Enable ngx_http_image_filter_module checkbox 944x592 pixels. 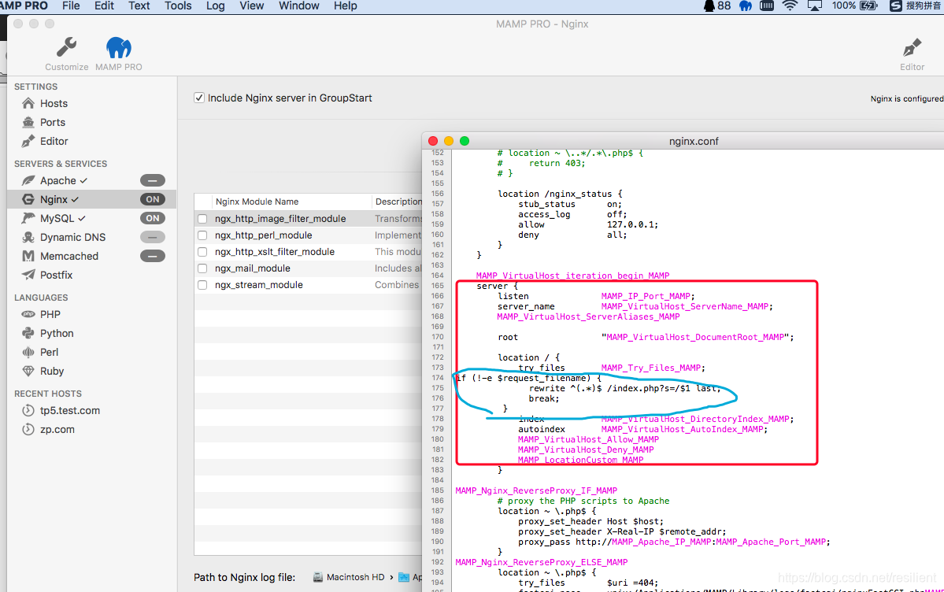[203, 219]
